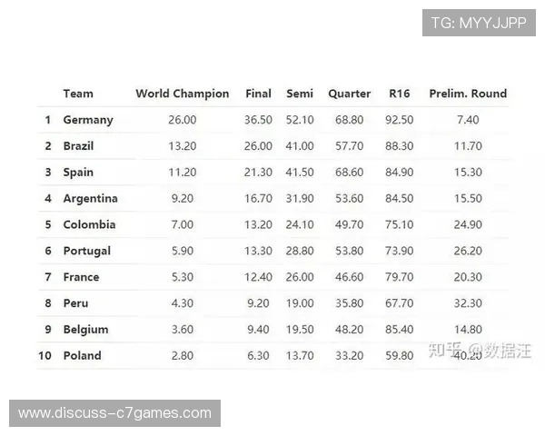Select Spain in the Team column
The width and height of the screenshot is (545, 436).
tap(78, 173)
